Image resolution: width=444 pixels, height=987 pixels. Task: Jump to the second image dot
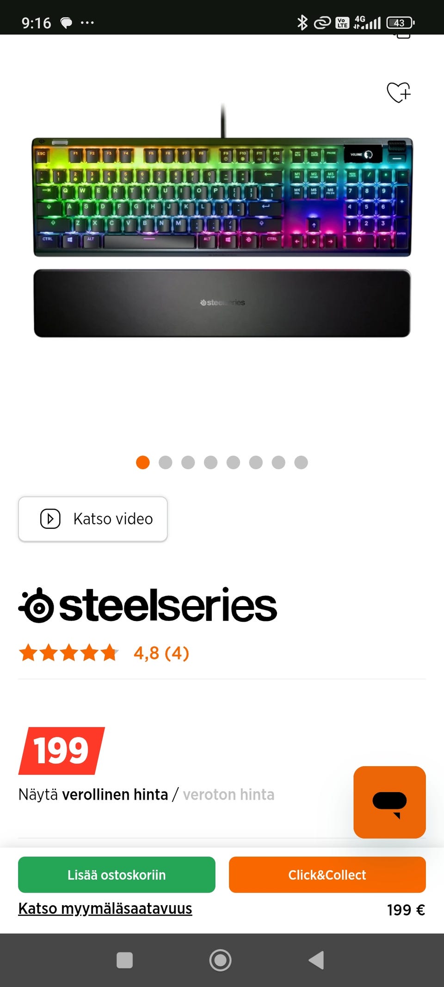(x=166, y=462)
